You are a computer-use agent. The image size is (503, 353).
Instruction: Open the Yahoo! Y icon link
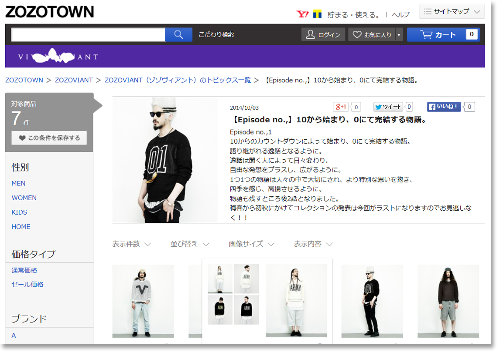pos(302,14)
